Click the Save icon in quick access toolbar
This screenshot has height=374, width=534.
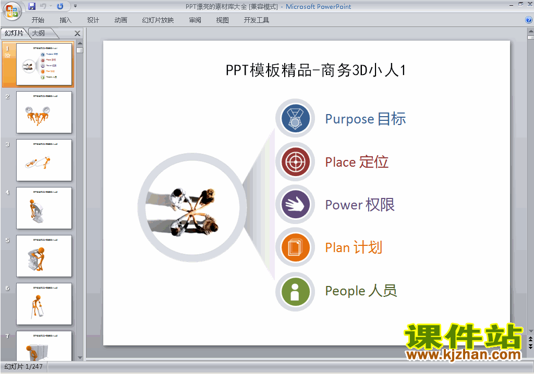tap(32, 6)
